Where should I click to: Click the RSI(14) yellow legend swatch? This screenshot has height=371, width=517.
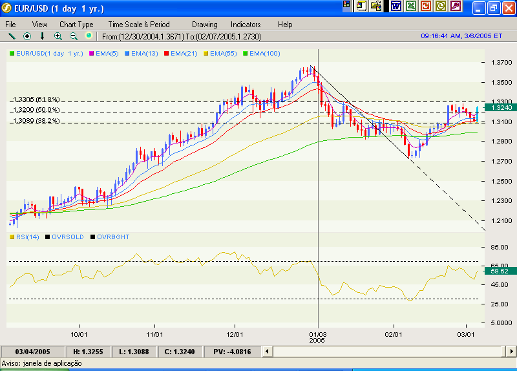coord(12,237)
